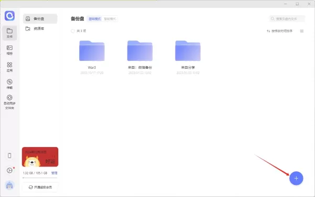
Task: Click the search magnifier icon
Action: (x=272, y=19)
